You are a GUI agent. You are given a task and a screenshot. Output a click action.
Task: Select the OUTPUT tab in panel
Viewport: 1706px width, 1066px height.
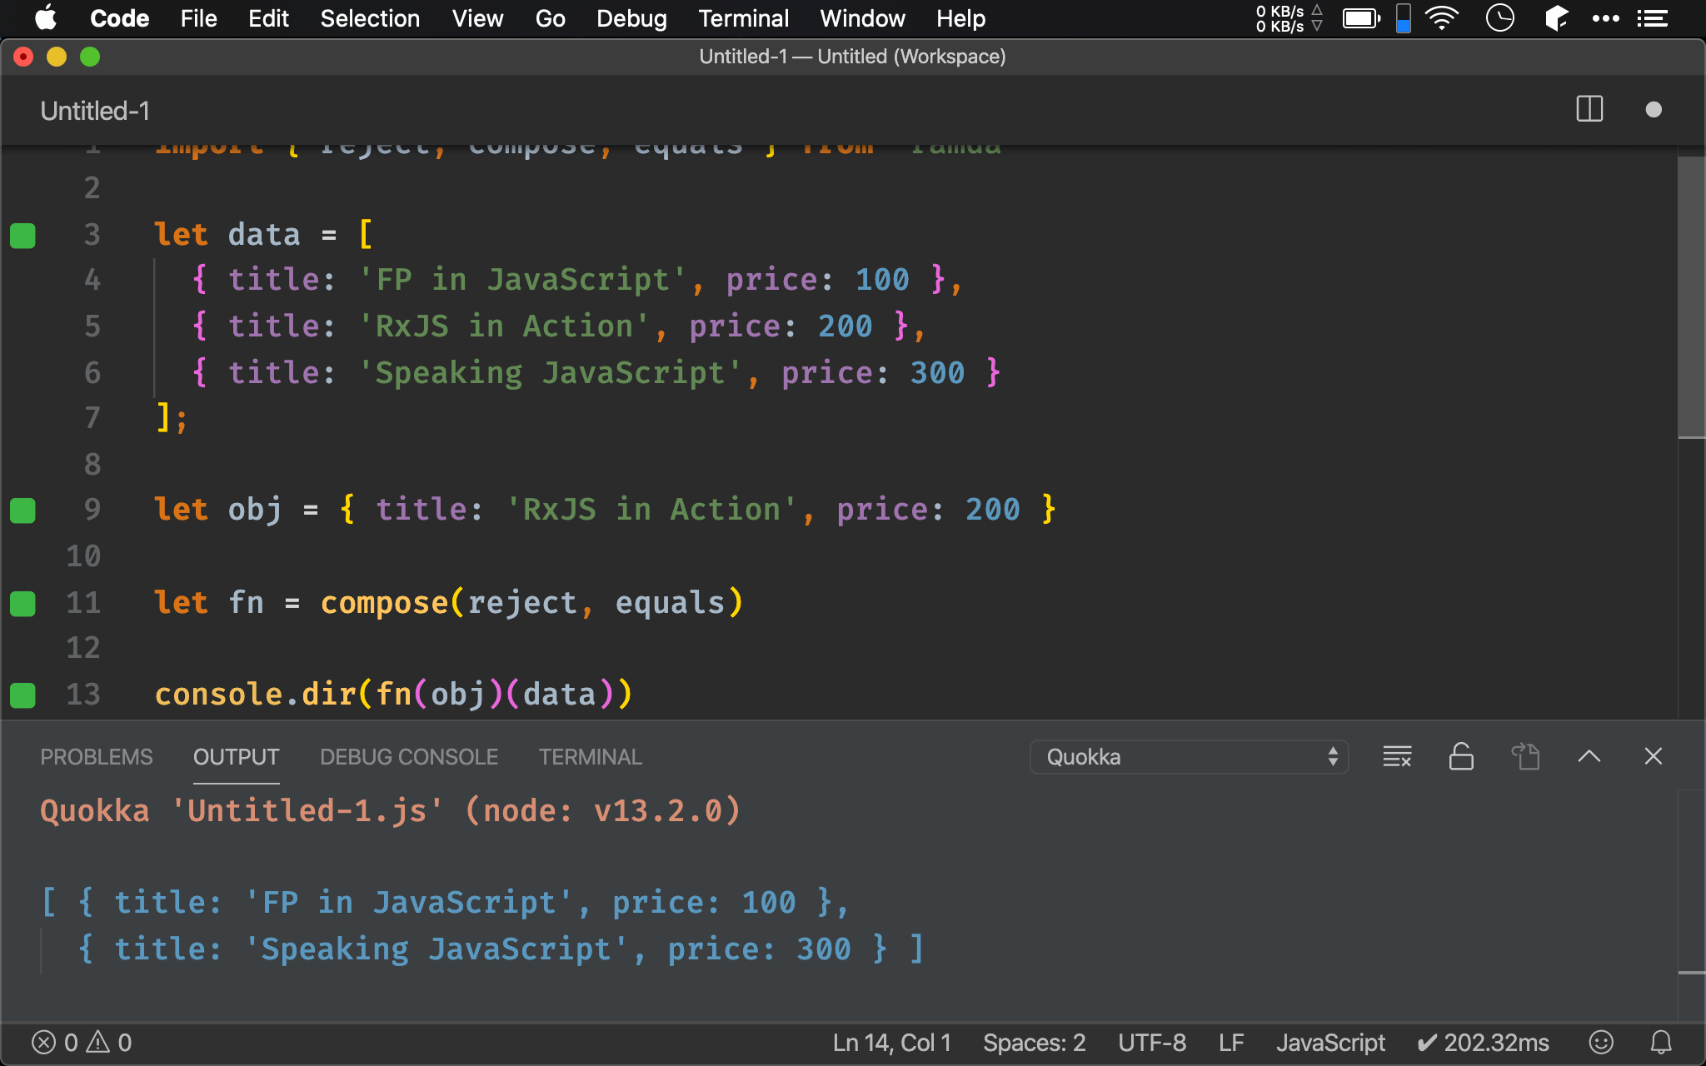point(236,756)
